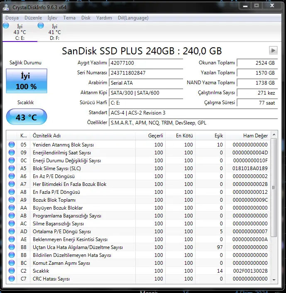Viewport: 286px width, 293px height.
Task: Select the D: F: disk tab
Action: pos(54,32)
